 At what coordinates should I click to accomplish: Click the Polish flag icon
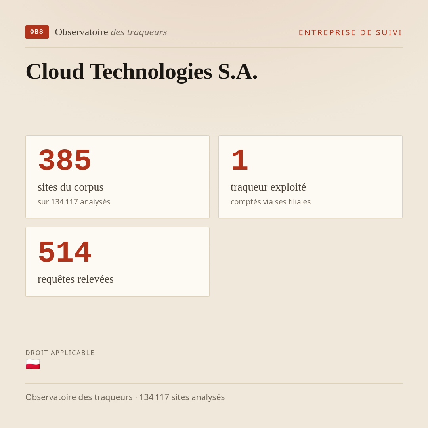(x=33, y=365)
